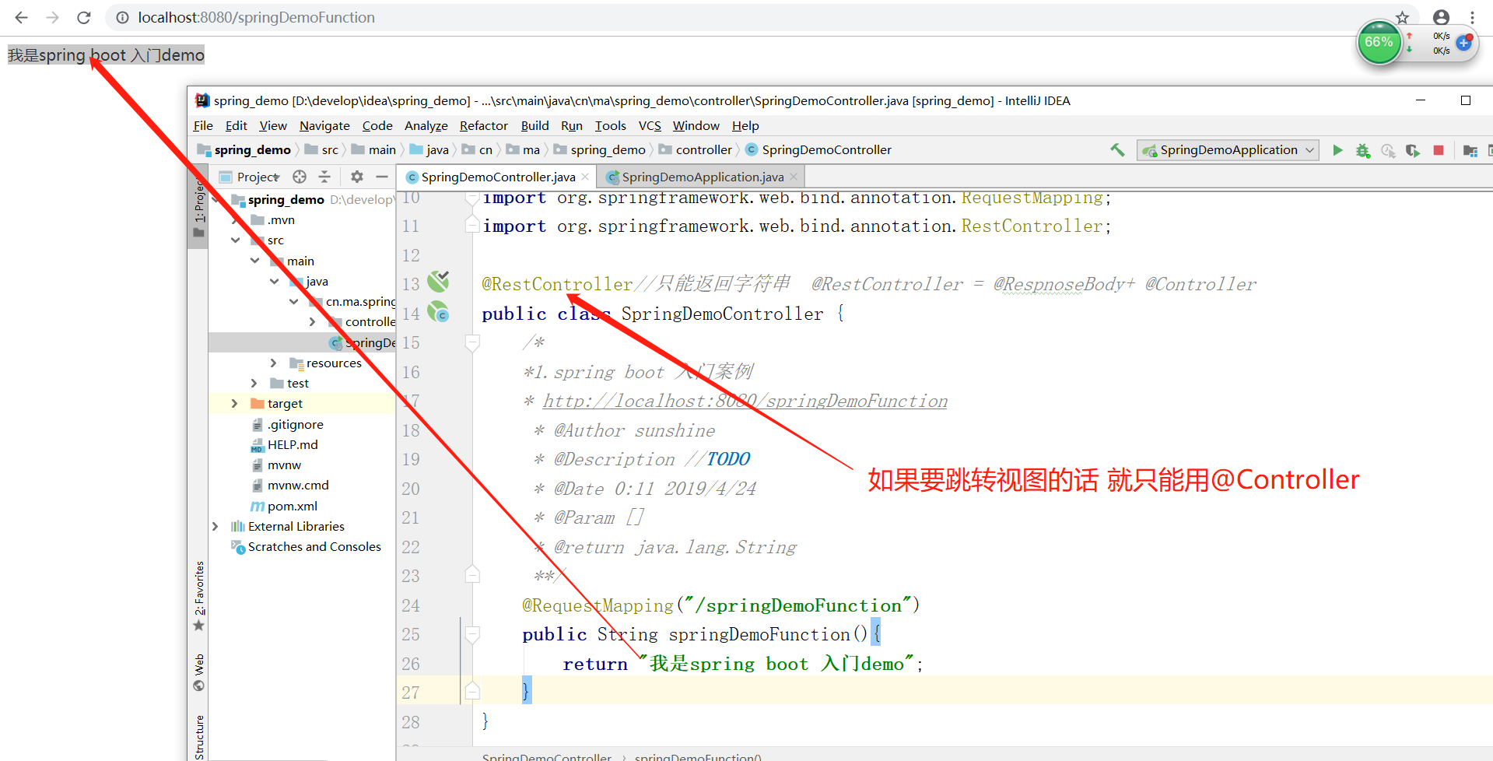Expand External Libraries node
This screenshot has width=1493, height=761.
pos(216,526)
